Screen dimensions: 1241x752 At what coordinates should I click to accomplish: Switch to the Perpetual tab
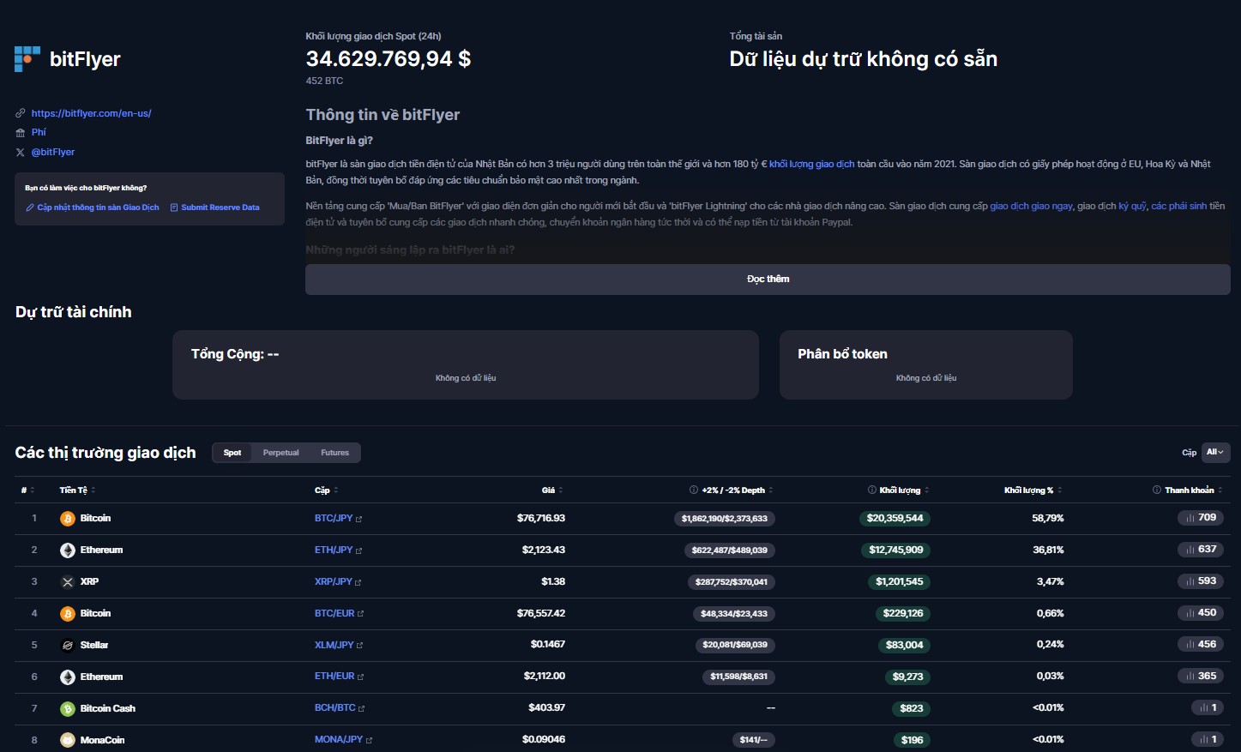281,453
